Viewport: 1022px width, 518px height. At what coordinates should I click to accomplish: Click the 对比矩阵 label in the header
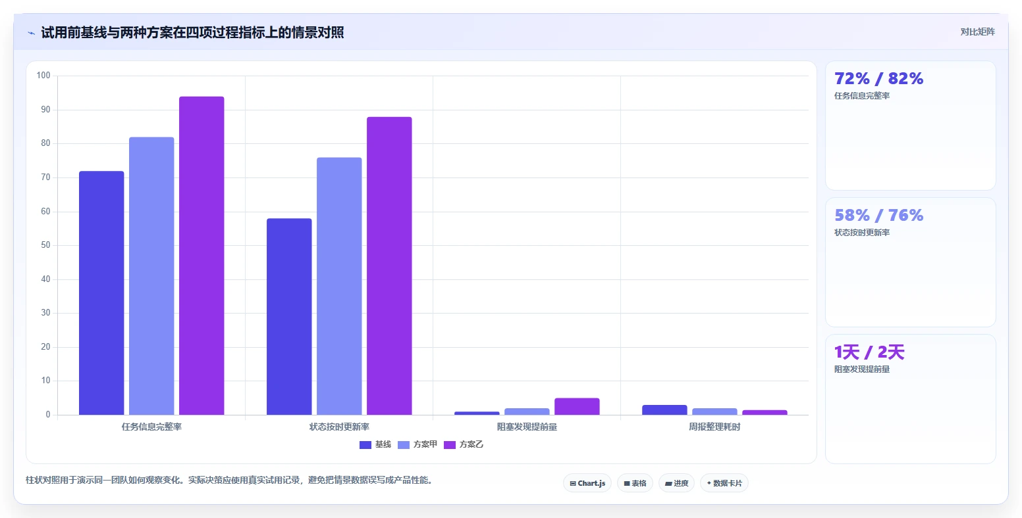(978, 32)
